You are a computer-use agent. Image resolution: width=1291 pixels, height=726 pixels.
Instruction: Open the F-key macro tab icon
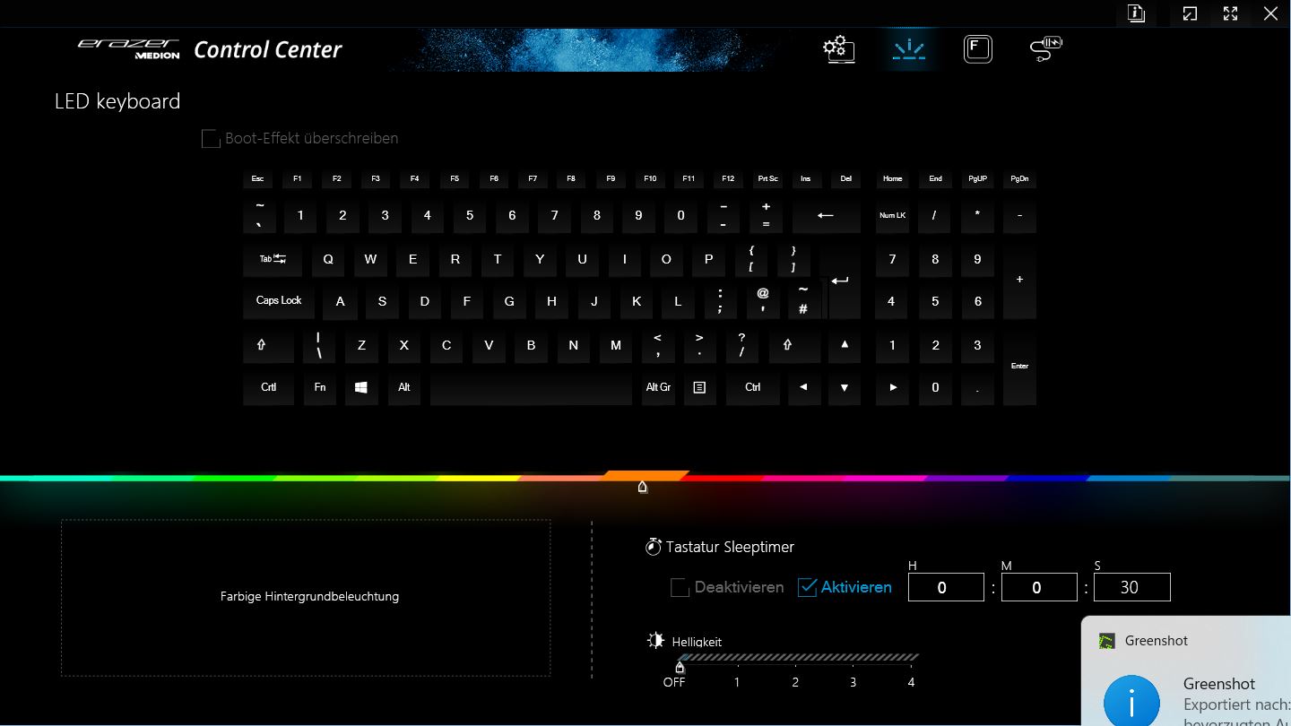pos(978,48)
